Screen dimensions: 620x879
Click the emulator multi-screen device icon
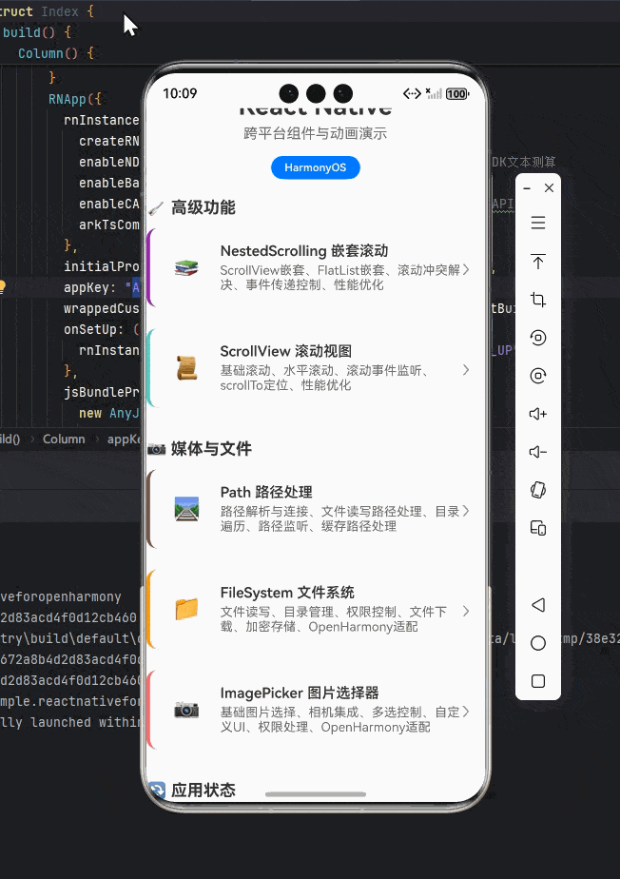(538, 528)
